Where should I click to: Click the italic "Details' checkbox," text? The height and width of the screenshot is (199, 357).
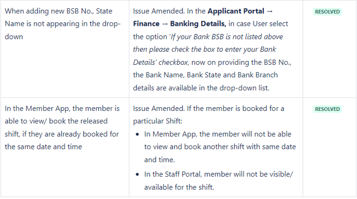point(161,62)
